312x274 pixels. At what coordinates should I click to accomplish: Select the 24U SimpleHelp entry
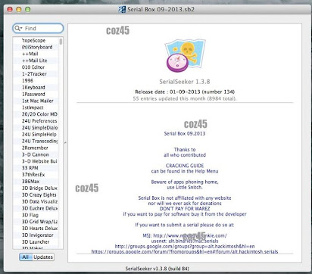coord(36,135)
